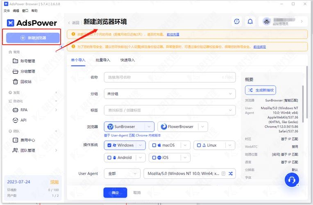
Task: Collapse the 自动化 section
Action: (x=56, y=101)
